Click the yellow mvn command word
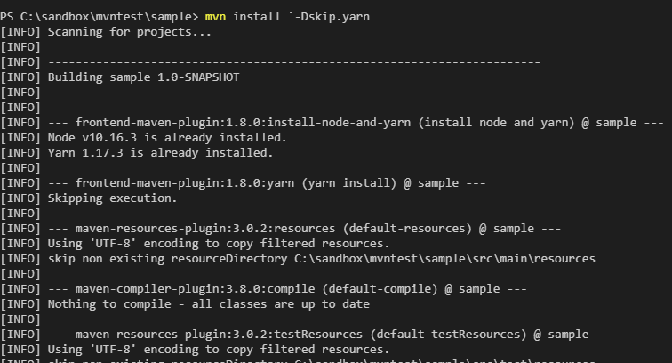The width and height of the screenshot is (672, 363). coord(215,17)
